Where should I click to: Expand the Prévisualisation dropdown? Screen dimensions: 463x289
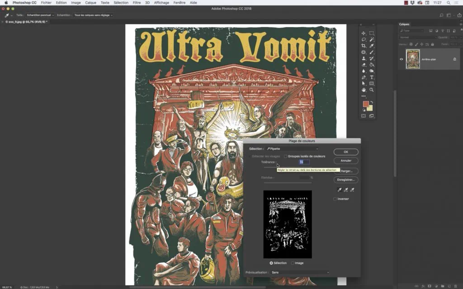(x=300, y=273)
